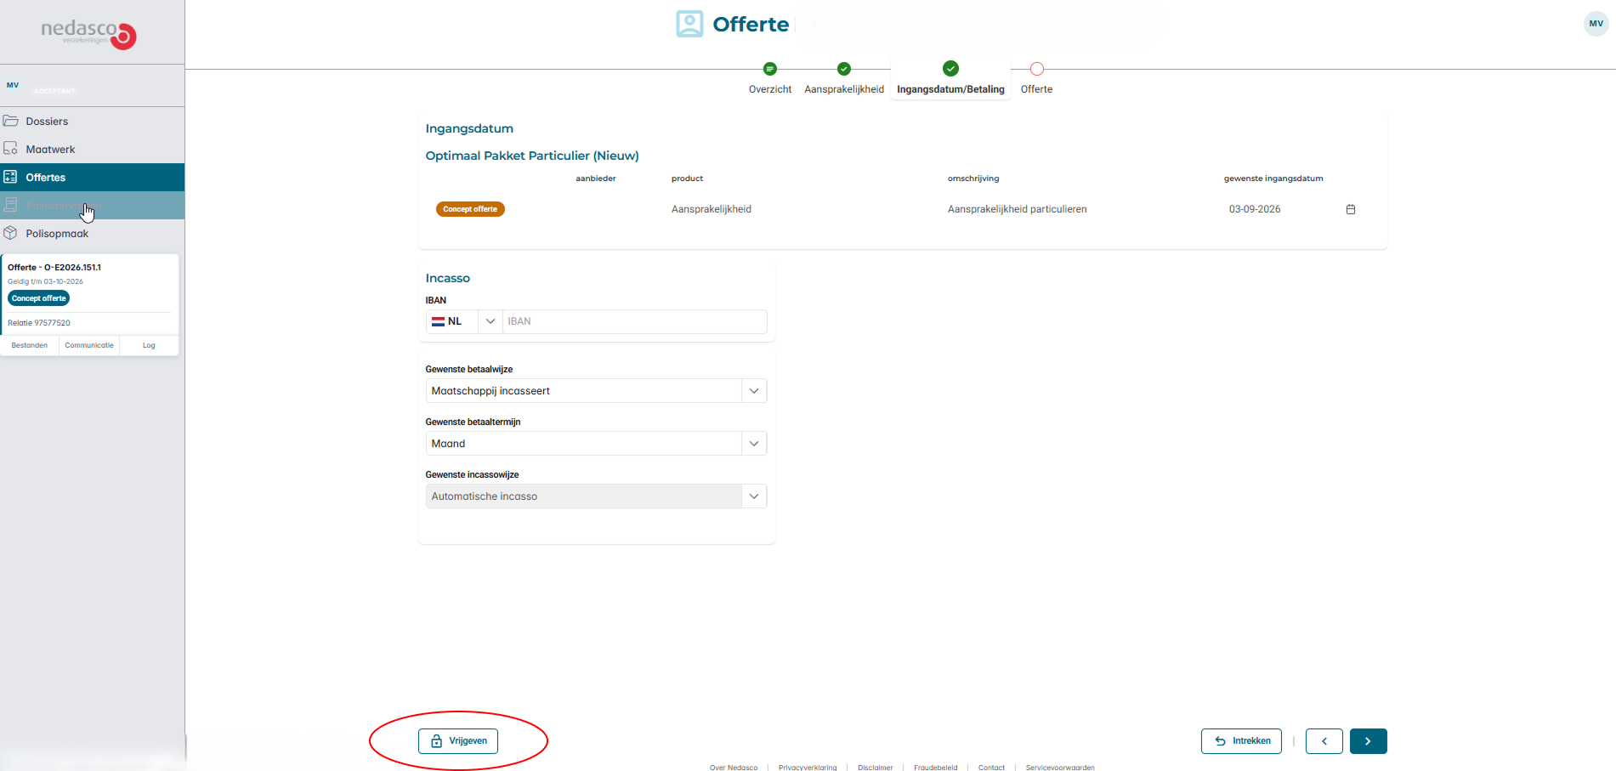Open the Log tab in offerte card
The image size is (1616, 771).
(149, 345)
